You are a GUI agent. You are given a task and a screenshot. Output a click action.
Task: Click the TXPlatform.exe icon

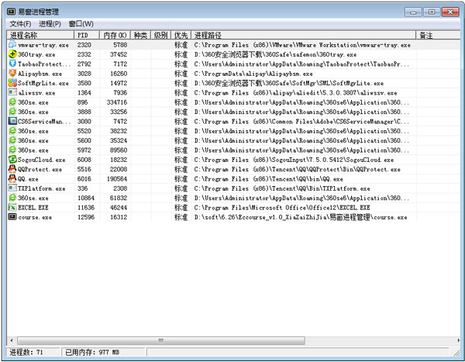pos(12,188)
